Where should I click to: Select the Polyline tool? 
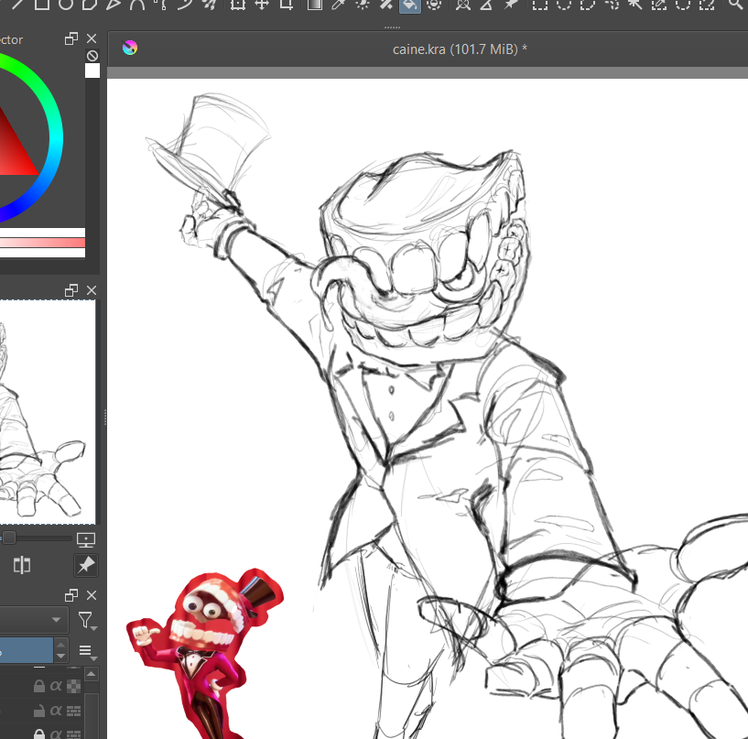[x=113, y=4]
